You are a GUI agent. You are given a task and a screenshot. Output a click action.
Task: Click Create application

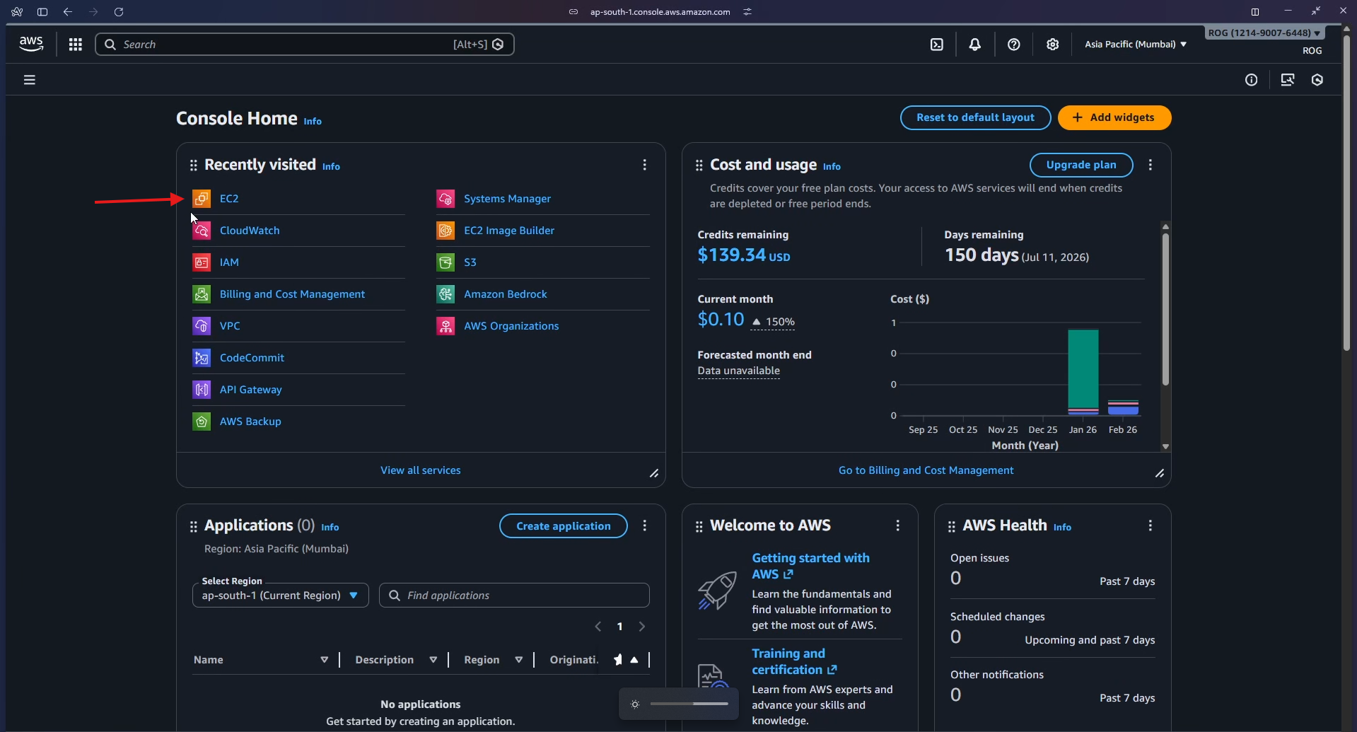563,525
